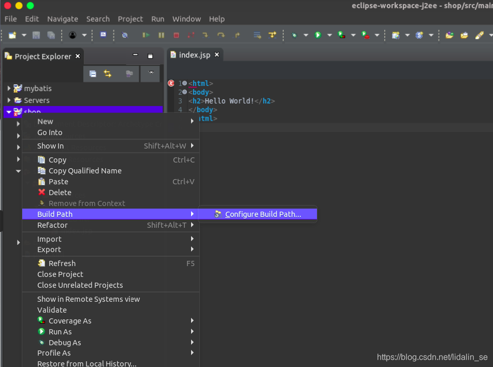Screen dimensions: 493x367
Task: Click the greyed working set icon in Project Explorer
Action: tap(129, 74)
